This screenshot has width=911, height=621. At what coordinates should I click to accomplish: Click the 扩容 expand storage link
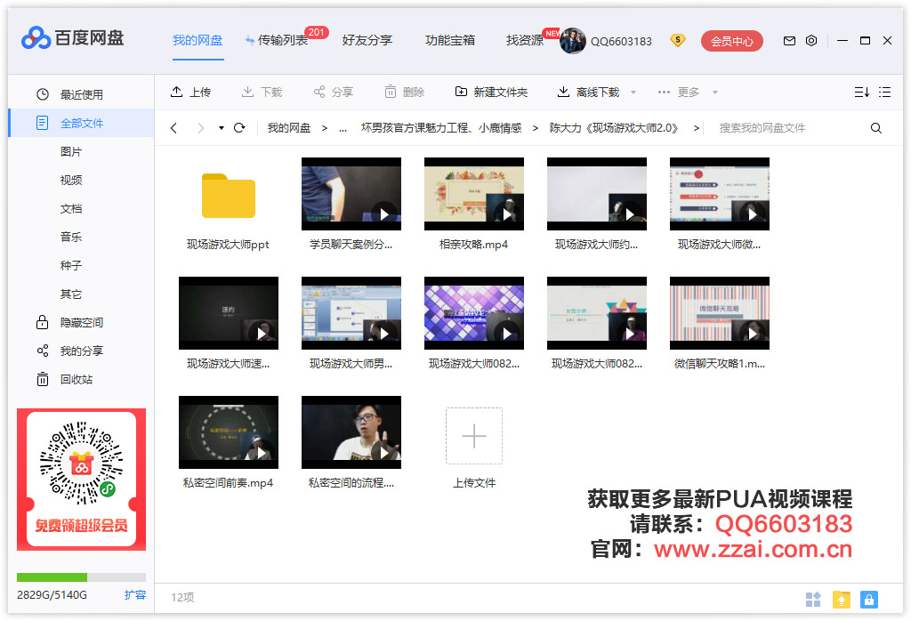click(x=135, y=595)
